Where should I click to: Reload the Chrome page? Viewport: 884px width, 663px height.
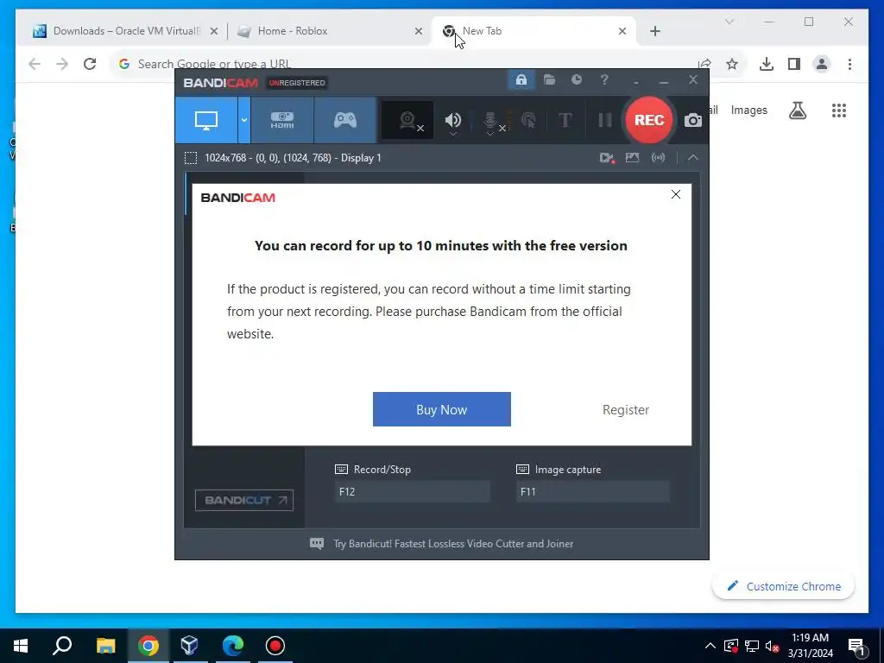pyautogui.click(x=90, y=64)
